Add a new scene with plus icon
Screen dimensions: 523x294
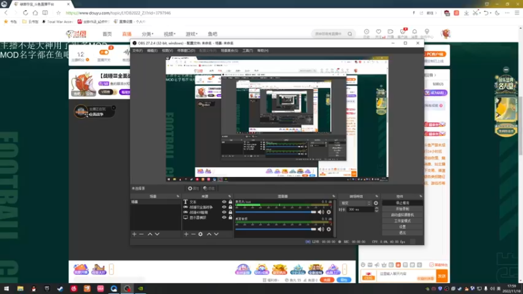(134, 235)
